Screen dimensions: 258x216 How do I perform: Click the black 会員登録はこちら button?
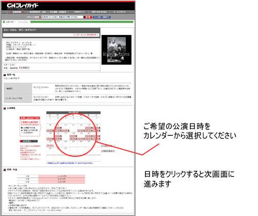click(28, 141)
